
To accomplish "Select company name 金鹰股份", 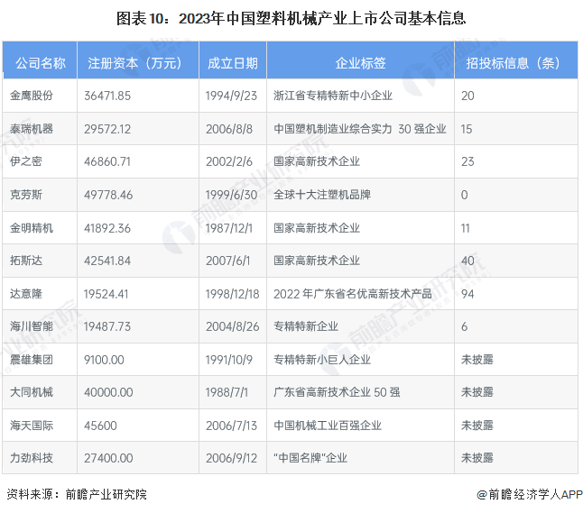I will point(32,96).
